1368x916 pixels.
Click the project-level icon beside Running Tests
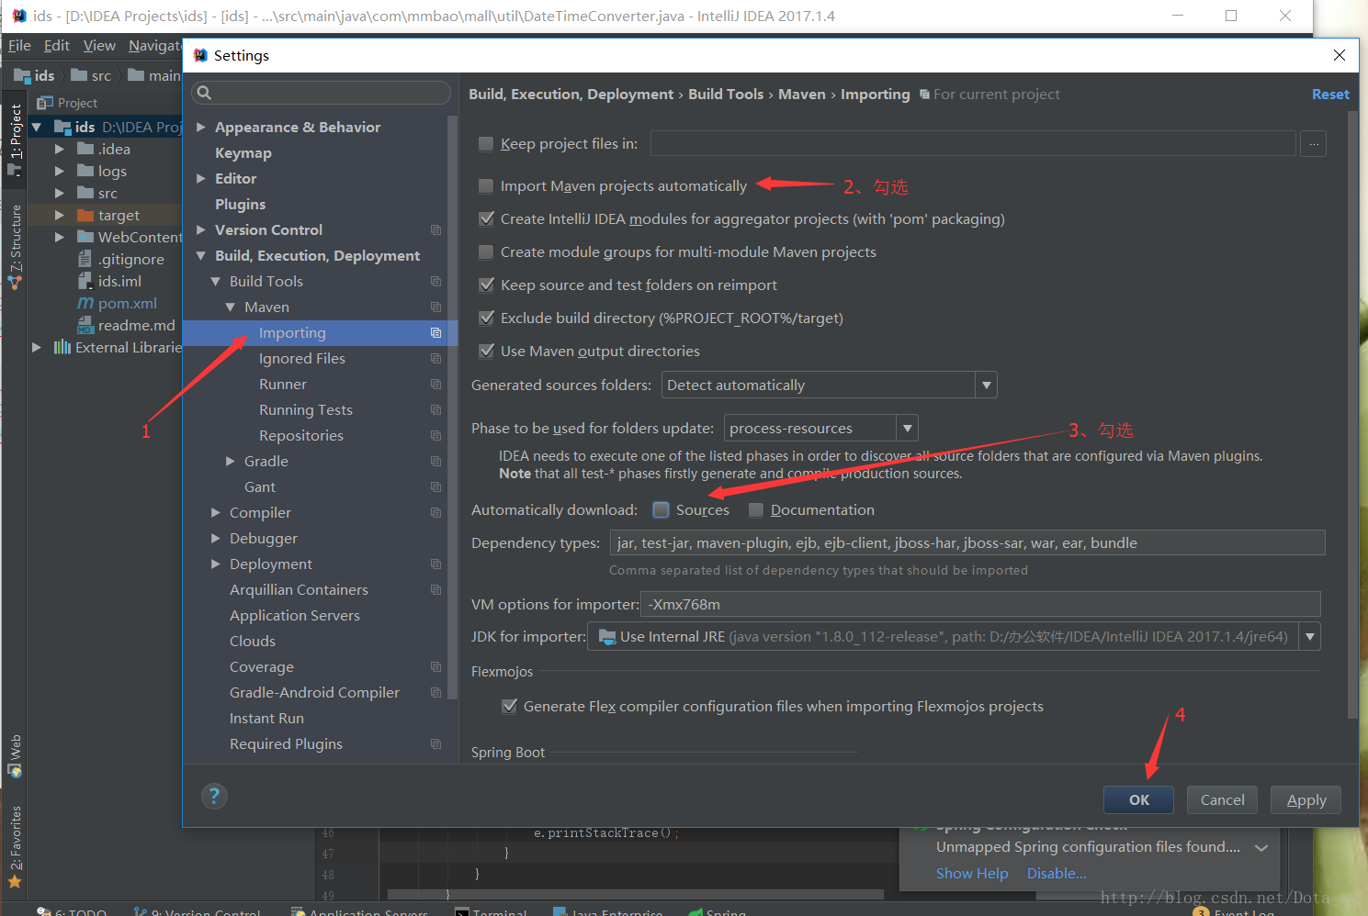(x=435, y=409)
